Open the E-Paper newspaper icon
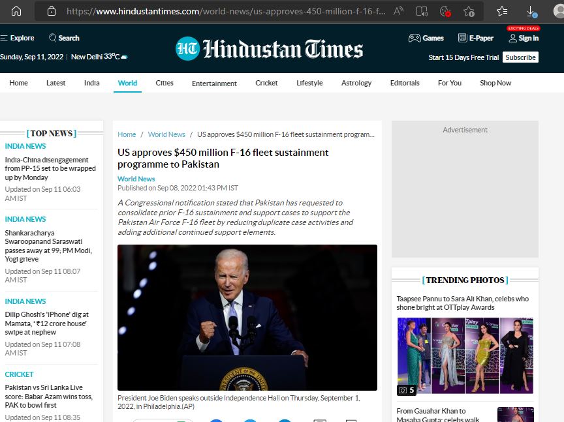This screenshot has width=564, height=422. [x=463, y=38]
